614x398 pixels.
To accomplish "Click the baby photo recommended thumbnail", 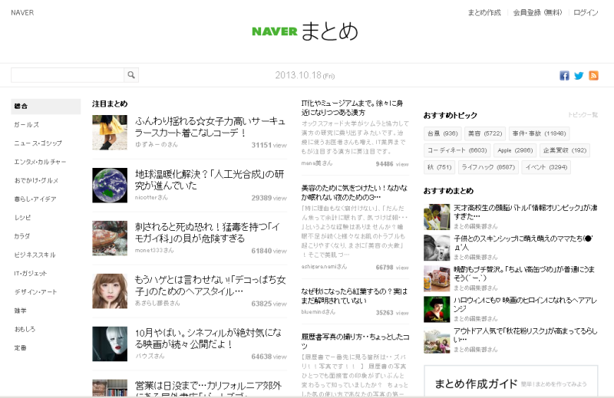I will click(x=437, y=248).
